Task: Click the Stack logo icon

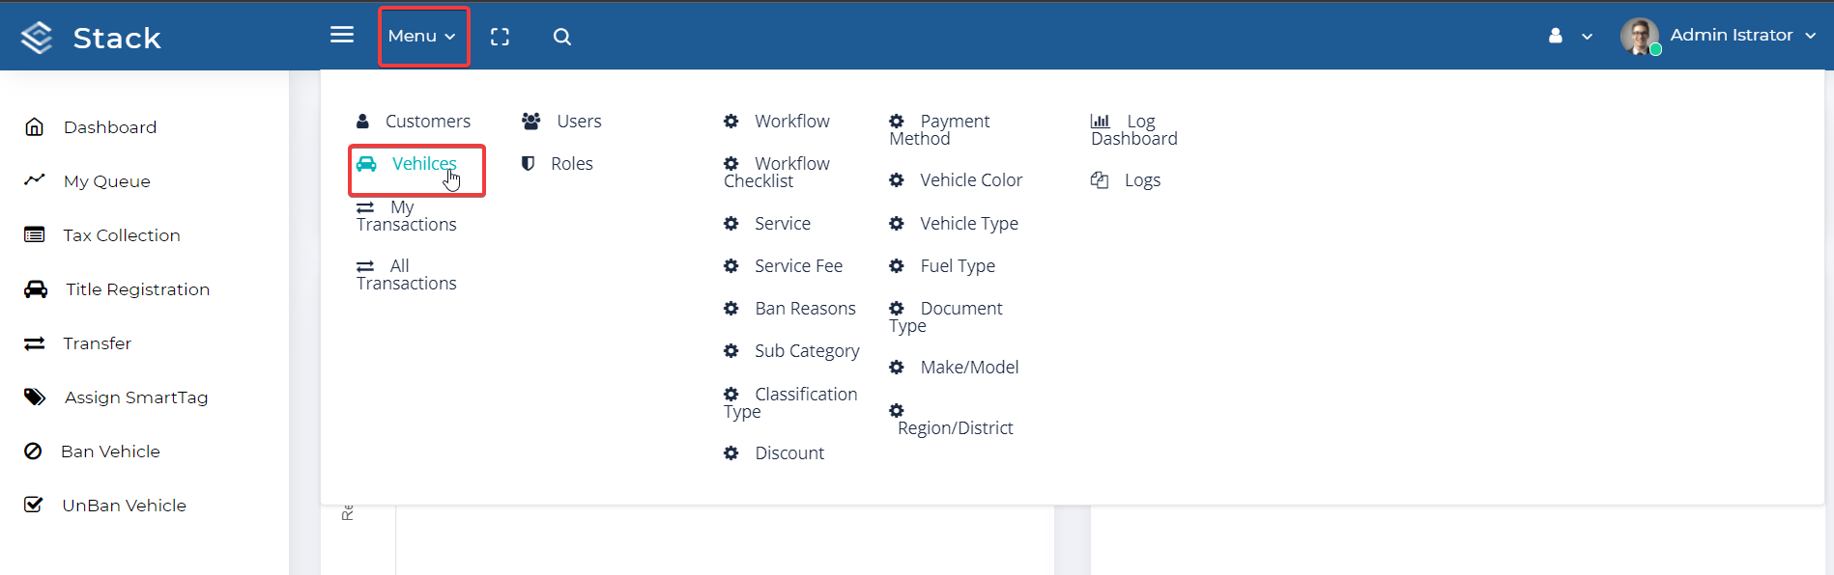Action: click(x=37, y=38)
